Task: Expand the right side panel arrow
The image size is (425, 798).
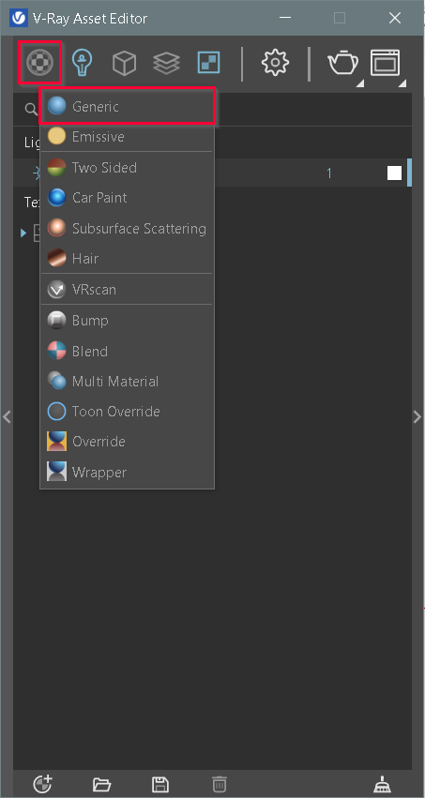Action: click(x=417, y=416)
